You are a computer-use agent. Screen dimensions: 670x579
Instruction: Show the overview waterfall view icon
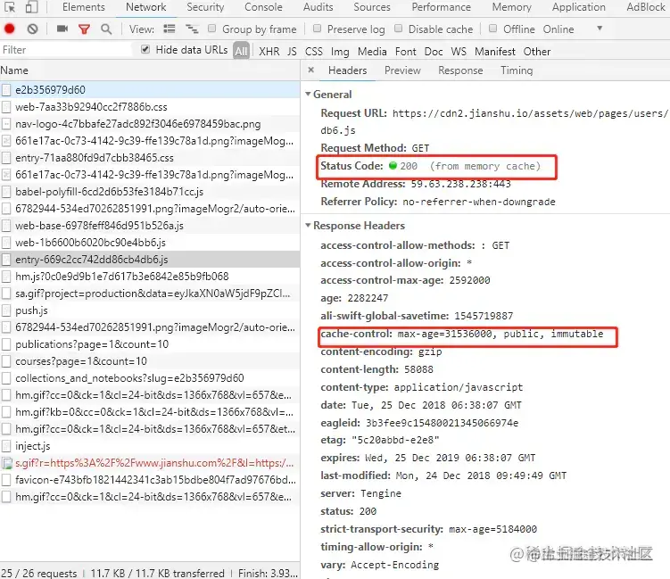tap(192, 29)
